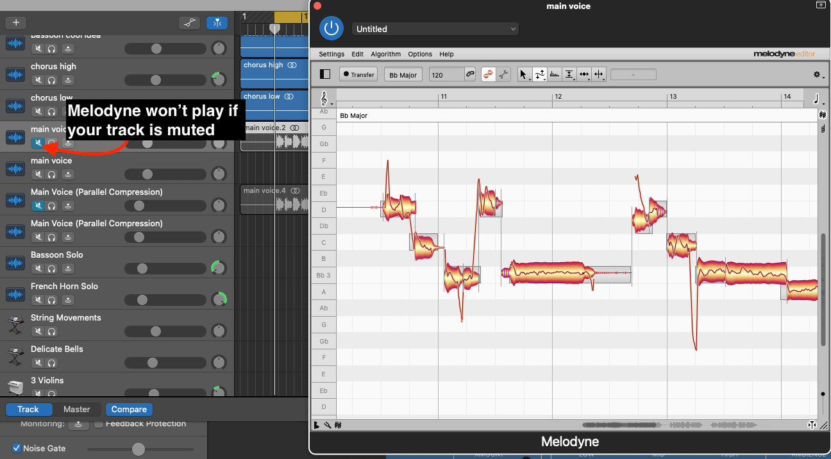Screen dimensions: 831x459
Task: Enable the Feedback Protection checkbox
Action: [99, 424]
